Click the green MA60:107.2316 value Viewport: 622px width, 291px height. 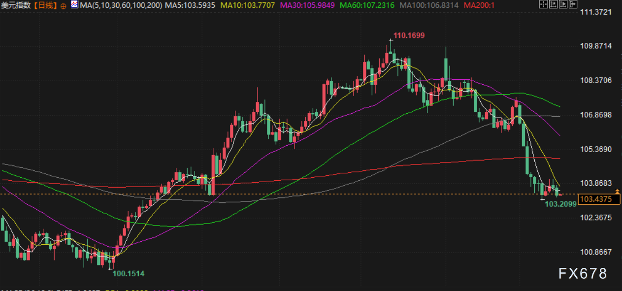click(x=368, y=5)
